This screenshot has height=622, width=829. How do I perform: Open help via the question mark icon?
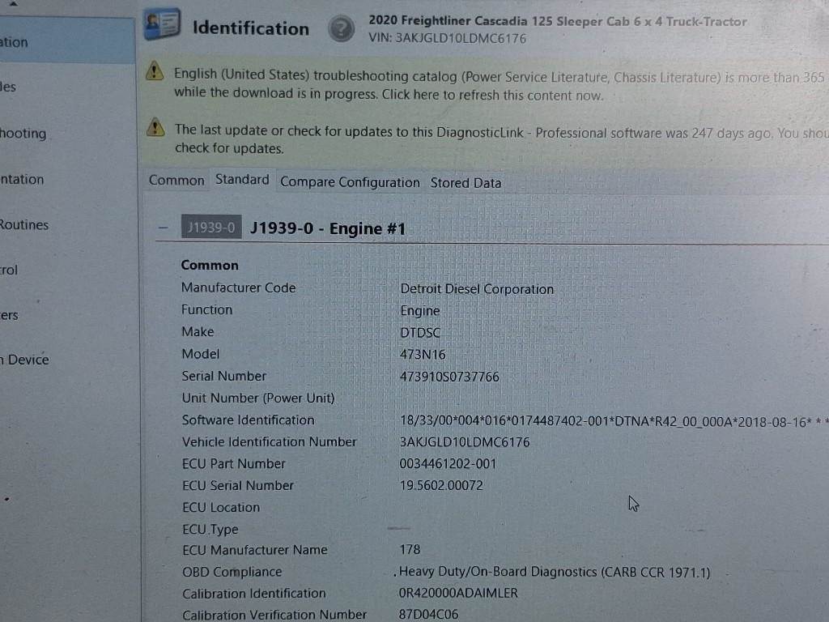(341, 30)
